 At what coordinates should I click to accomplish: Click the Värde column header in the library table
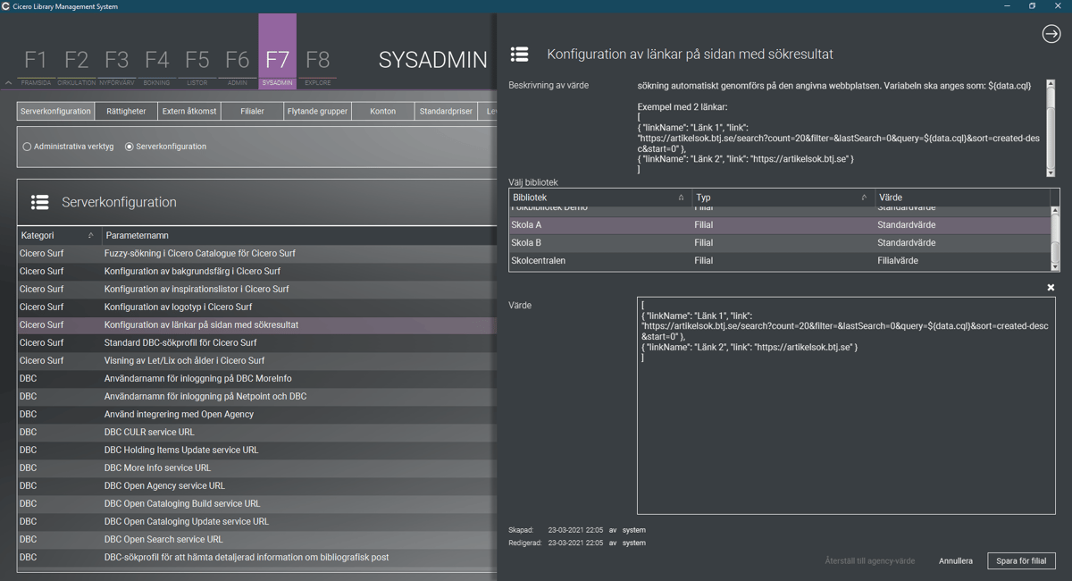[x=962, y=197]
